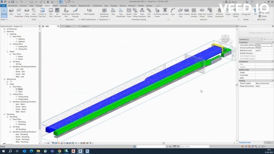
Task: Click the Horizontal Justification value field
Action: click(x=264, y=45)
